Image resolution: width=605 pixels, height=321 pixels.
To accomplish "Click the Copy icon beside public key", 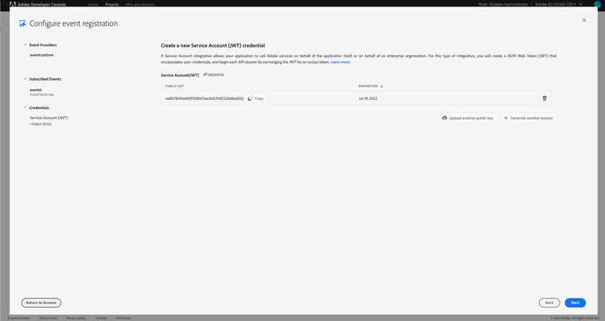I will (x=250, y=98).
